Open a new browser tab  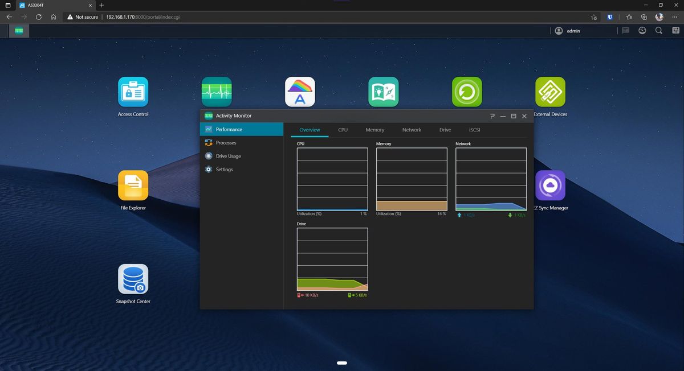pos(101,5)
